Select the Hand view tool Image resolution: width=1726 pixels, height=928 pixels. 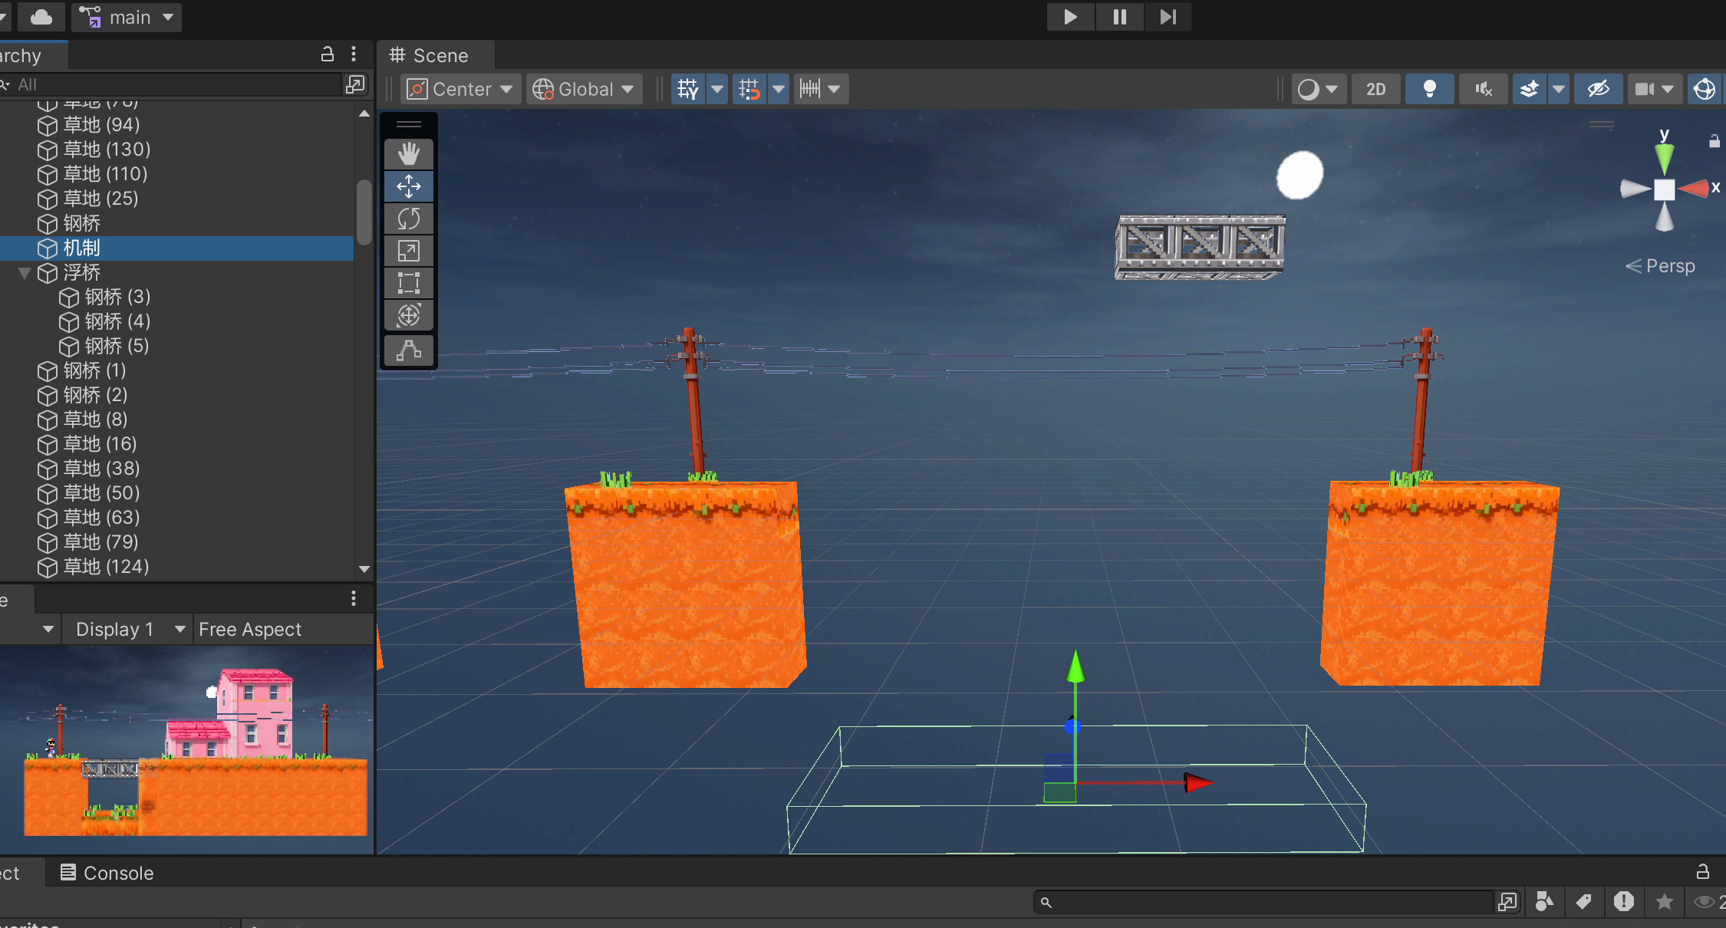(x=409, y=154)
